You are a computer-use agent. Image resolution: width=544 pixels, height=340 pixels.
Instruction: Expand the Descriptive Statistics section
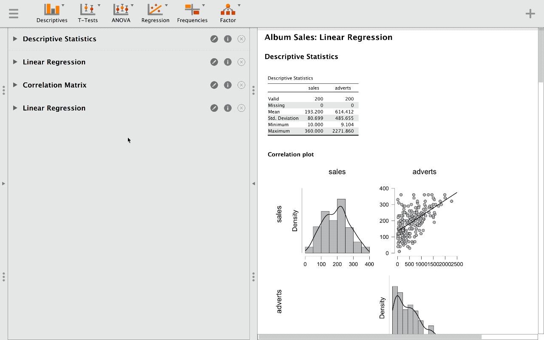[15, 39]
